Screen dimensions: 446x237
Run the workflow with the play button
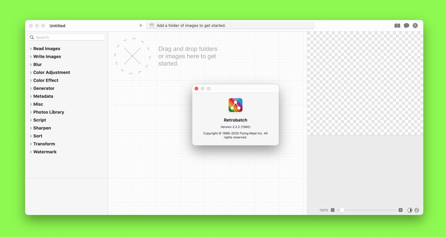tap(141, 25)
